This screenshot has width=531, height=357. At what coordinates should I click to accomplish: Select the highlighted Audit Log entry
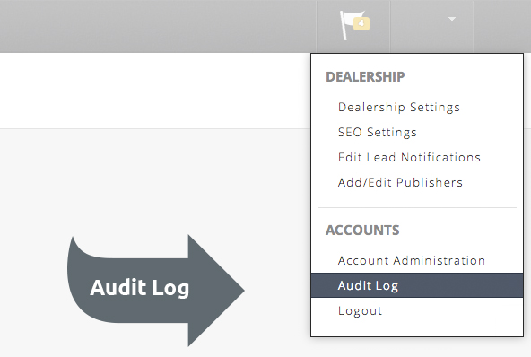pyautogui.click(x=417, y=285)
